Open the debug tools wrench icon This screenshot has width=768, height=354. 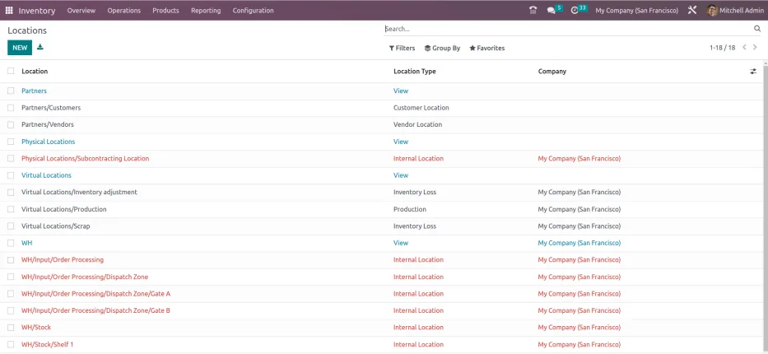(692, 10)
